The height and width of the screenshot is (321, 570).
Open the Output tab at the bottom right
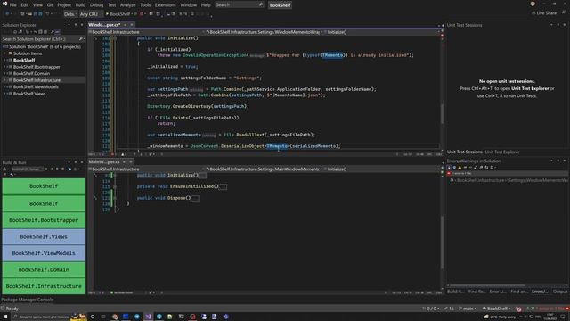[560, 292]
